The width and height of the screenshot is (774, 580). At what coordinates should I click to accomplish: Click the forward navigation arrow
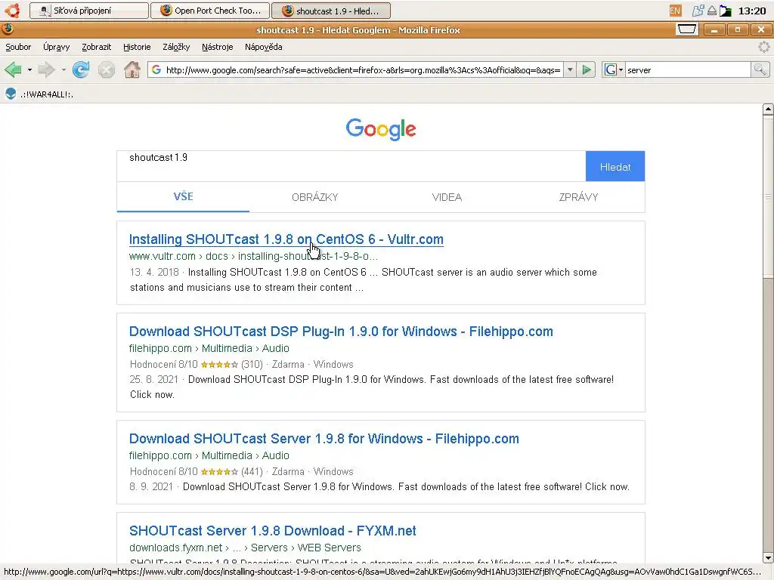(x=46, y=70)
